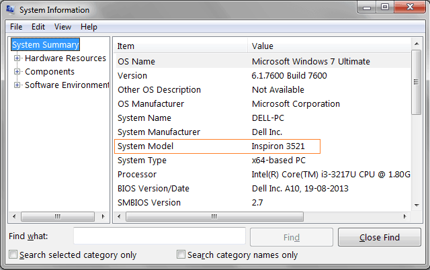Select the System Name row
Image resolution: width=430 pixels, height=270 pixels.
pos(263,118)
